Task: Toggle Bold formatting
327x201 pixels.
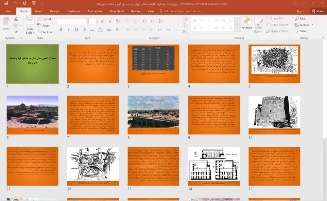Action: click(x=61, y=30)
